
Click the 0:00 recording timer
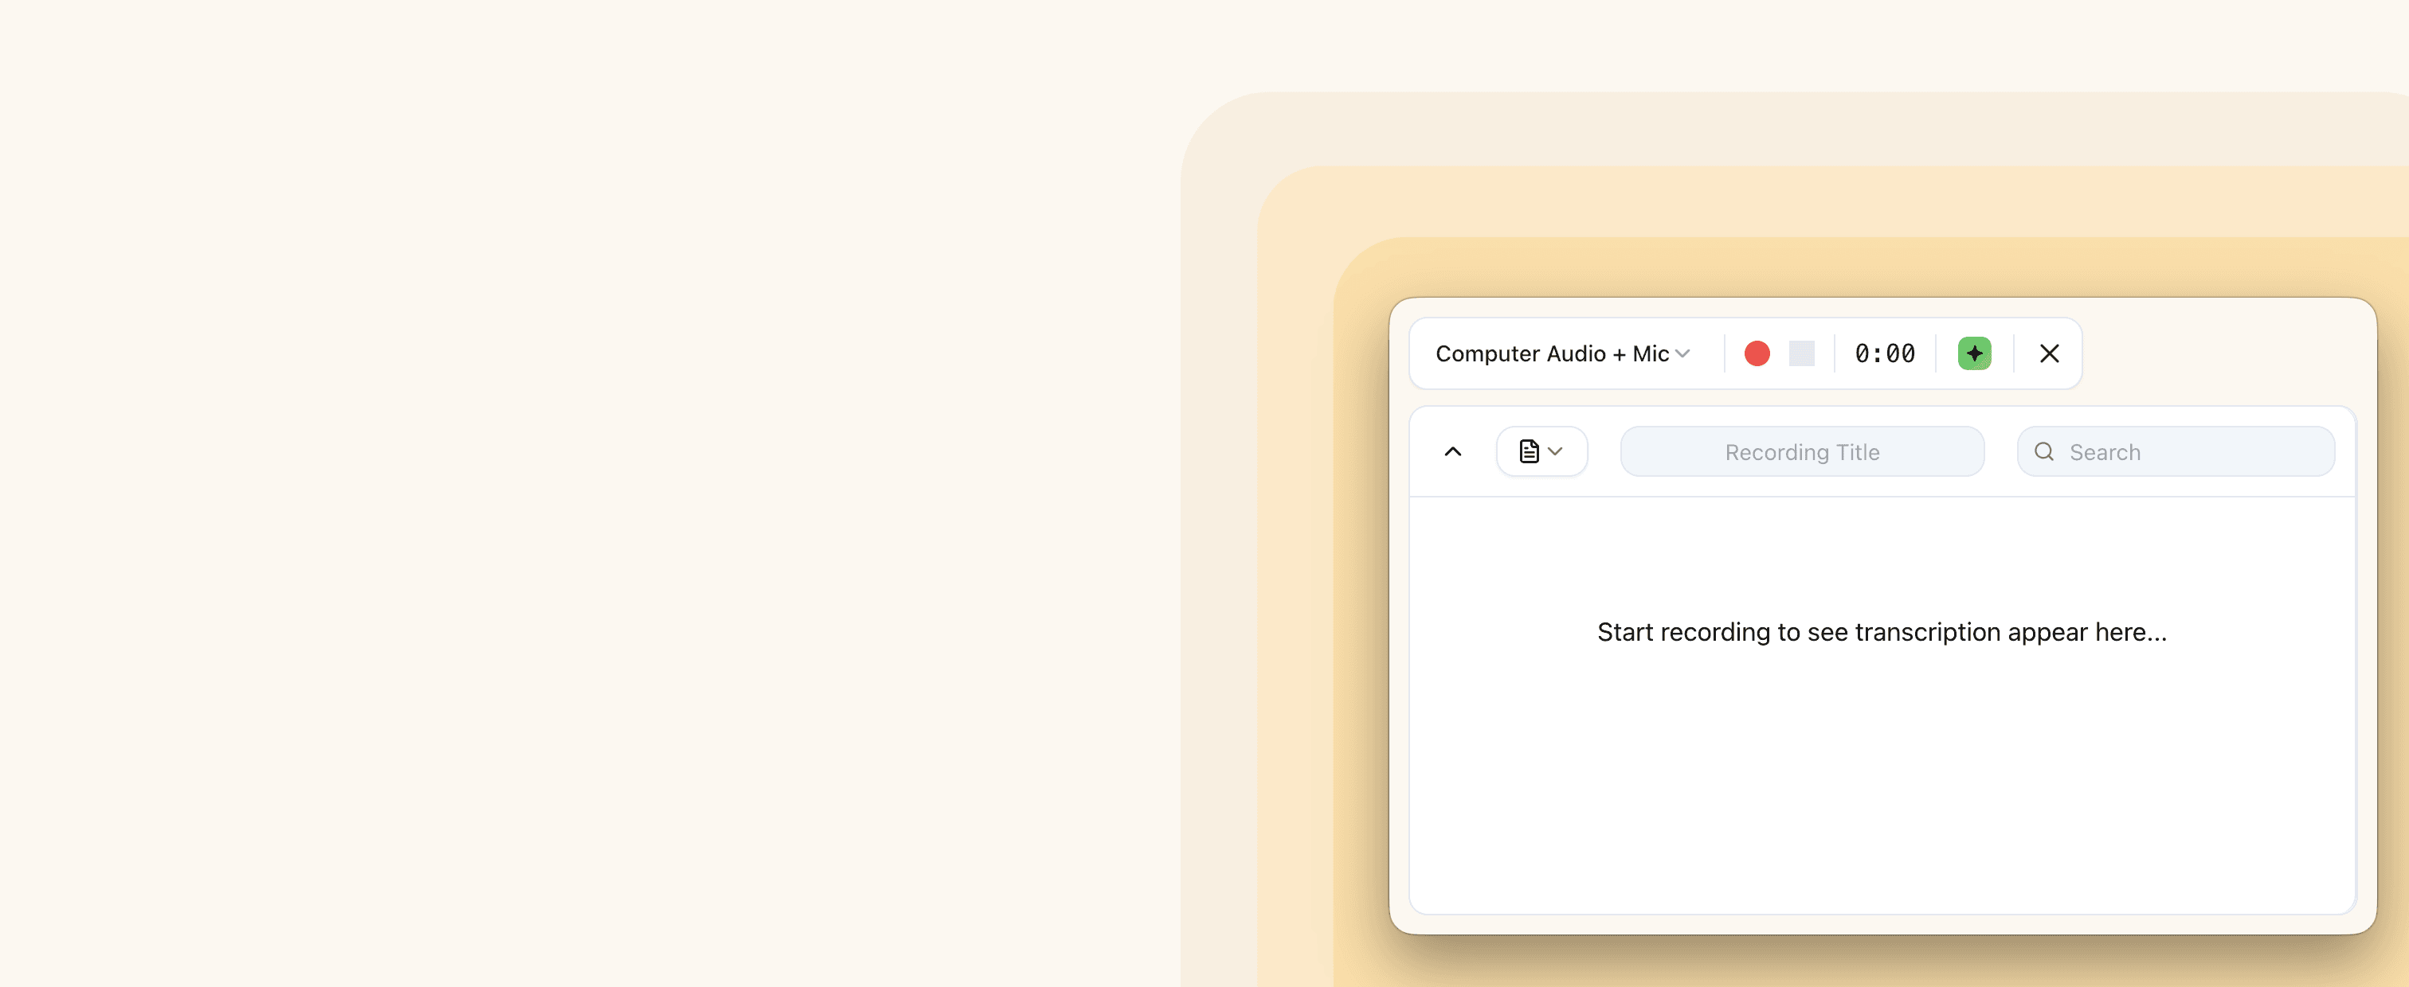click(x=1884, y=353)
